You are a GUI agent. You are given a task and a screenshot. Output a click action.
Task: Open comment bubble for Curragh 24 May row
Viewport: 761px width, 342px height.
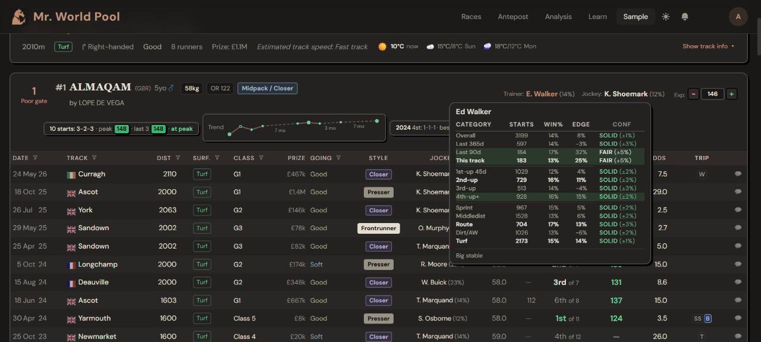pos(738,174)
